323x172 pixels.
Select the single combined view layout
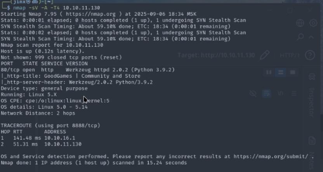(x=292, y=72)
